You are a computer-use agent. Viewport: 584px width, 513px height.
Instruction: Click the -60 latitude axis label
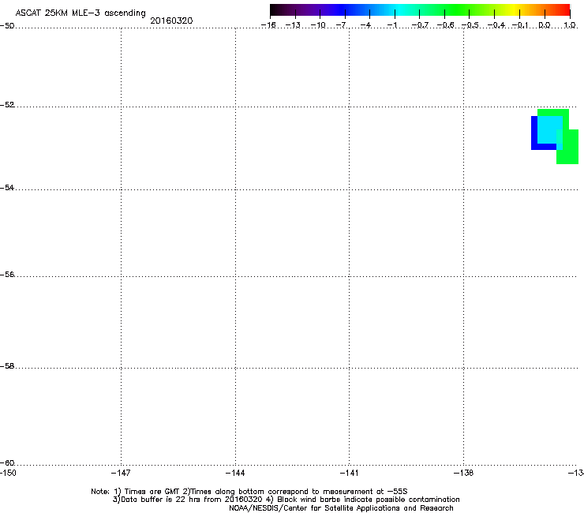point(7,462)
